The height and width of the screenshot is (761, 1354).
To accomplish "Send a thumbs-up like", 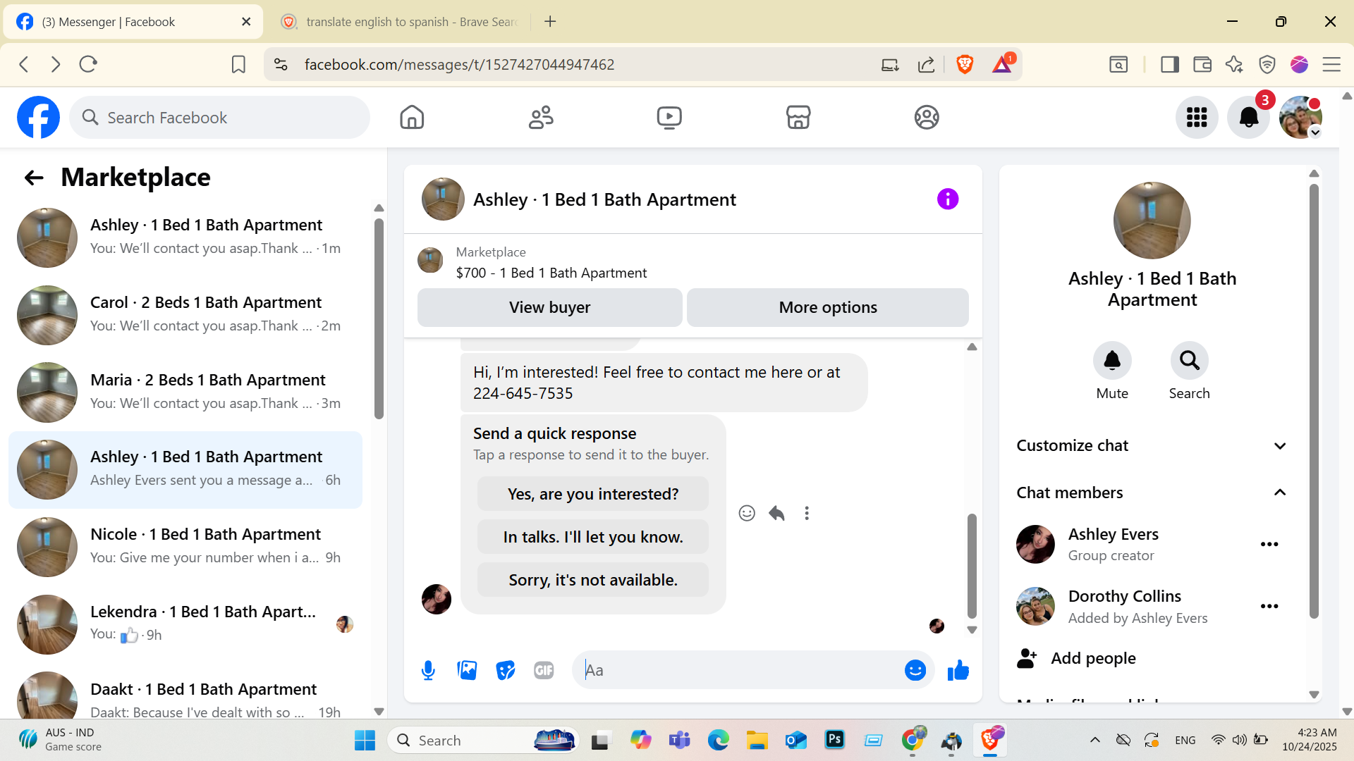I will tap(958, 670).
